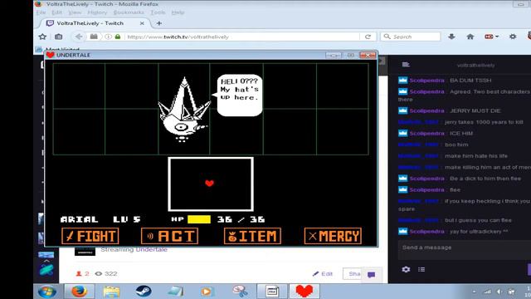
Task: Show hidden system tray icons
Action: click(474, 292)
